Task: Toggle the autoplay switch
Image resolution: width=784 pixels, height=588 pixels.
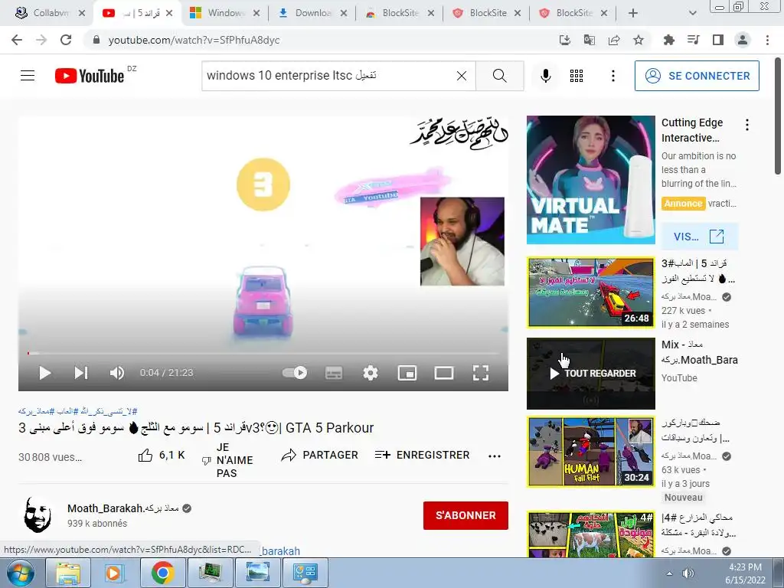Action: (x=295, y=373)
